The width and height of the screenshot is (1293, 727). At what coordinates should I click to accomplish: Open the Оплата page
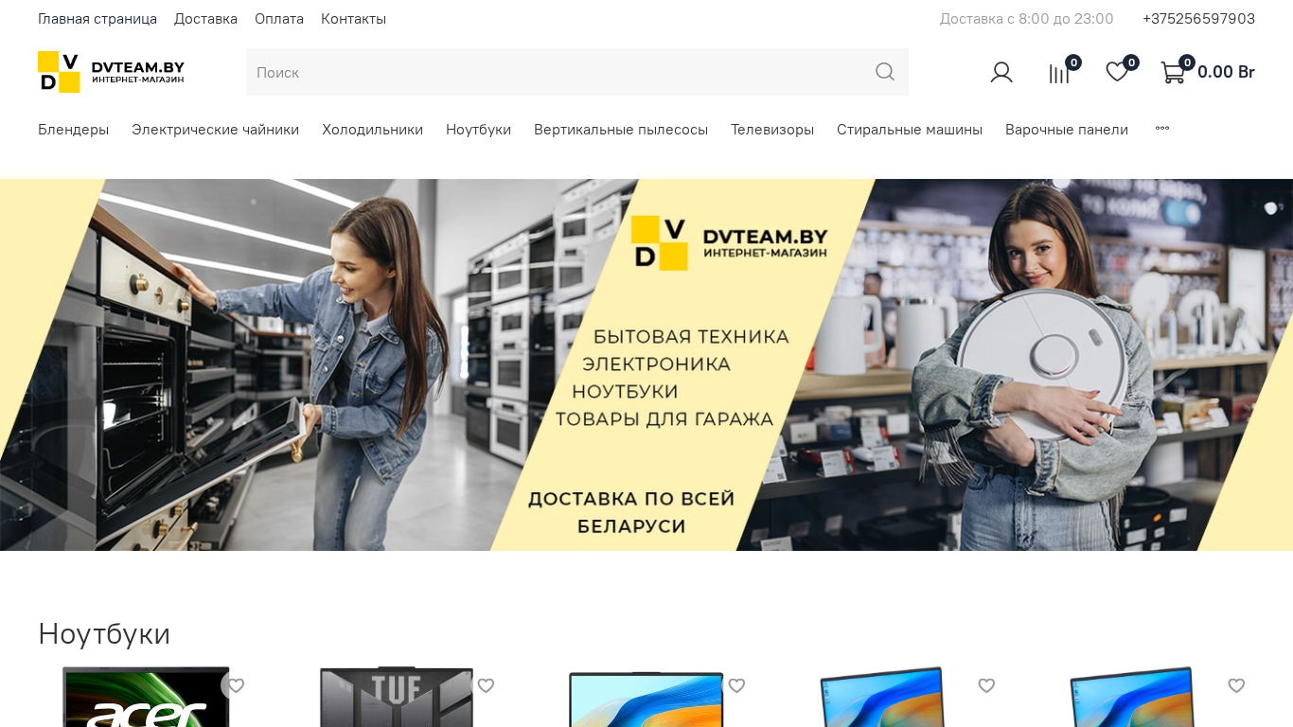[279, 19]
